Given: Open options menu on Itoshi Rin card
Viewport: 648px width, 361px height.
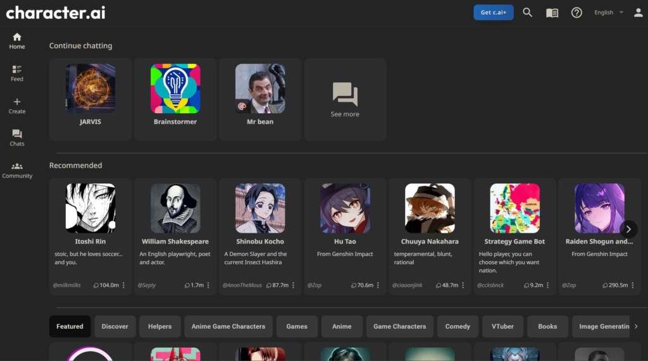Looking at the screenshot, I should tap(123, 285).
